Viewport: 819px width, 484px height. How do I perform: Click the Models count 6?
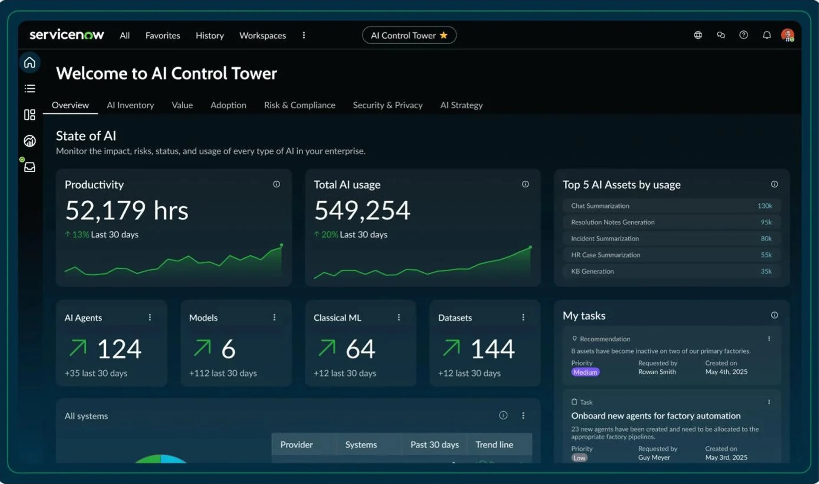(228, 349)
